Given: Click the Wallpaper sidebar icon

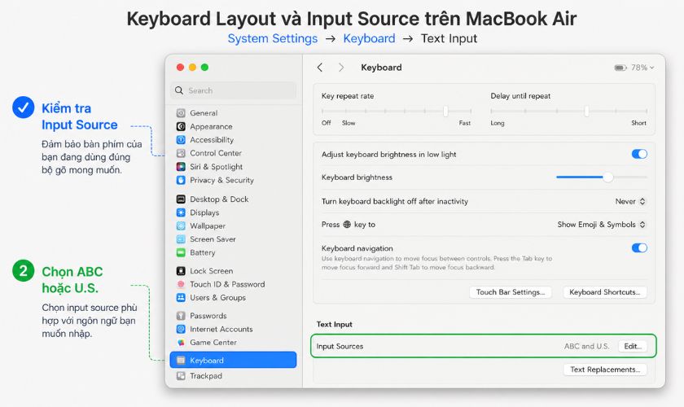Looking at the screenshot, I should pyautogui.click(x=181, y=226).
